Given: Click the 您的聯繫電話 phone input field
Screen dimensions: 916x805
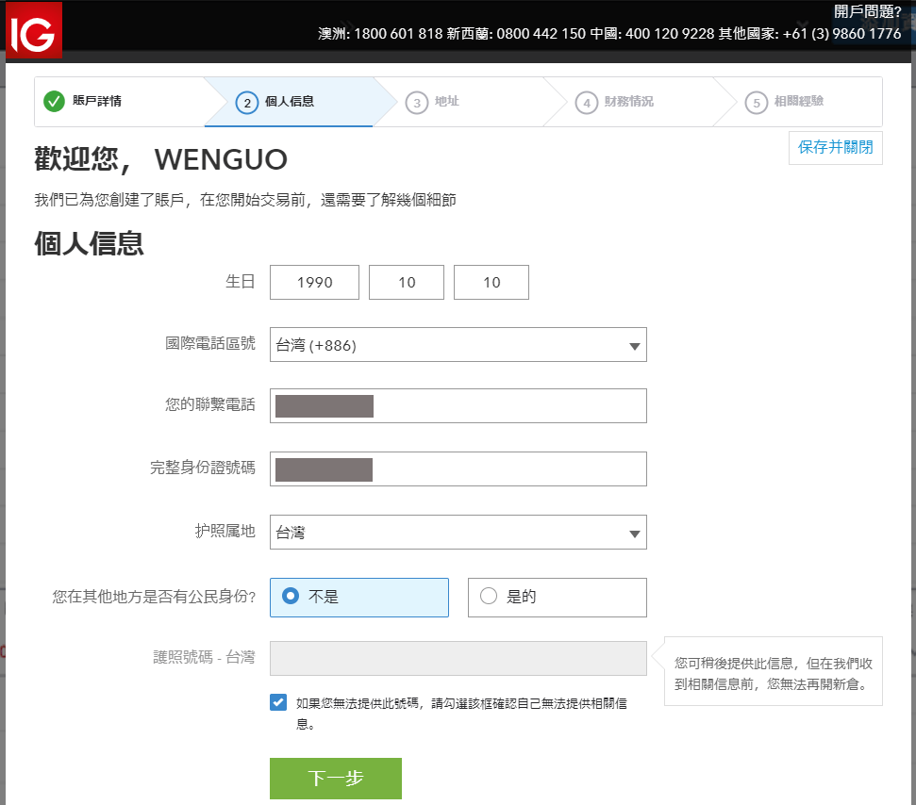Looking at the screenshot, I should click(458, 405).
